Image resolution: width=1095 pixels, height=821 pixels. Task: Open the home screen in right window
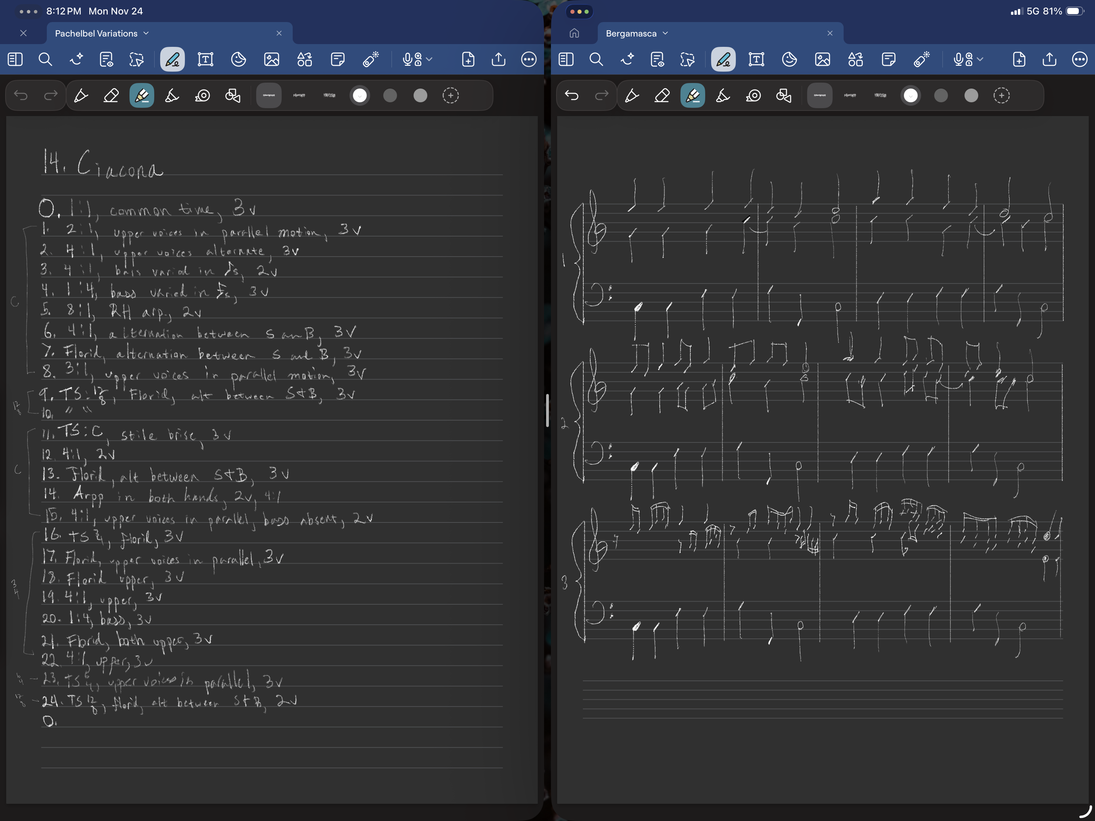[x=574, y=33]
